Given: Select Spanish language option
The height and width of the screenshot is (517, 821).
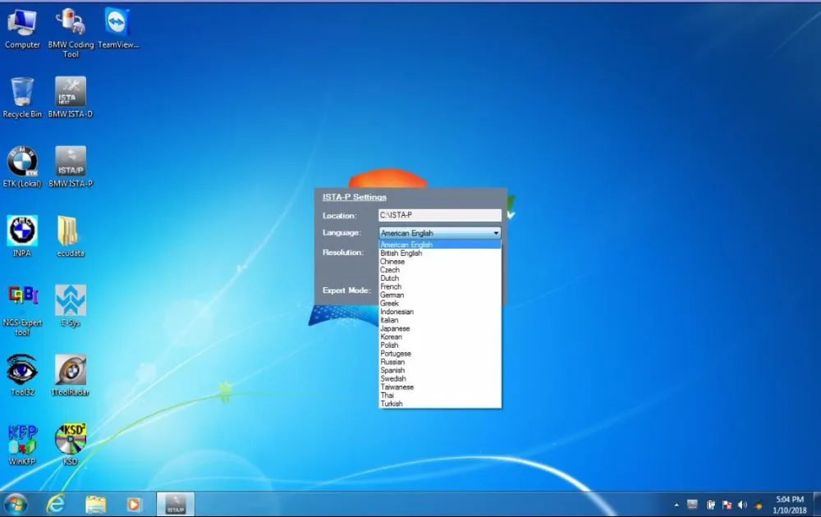Looking at the screenshot, I should 440,370.
